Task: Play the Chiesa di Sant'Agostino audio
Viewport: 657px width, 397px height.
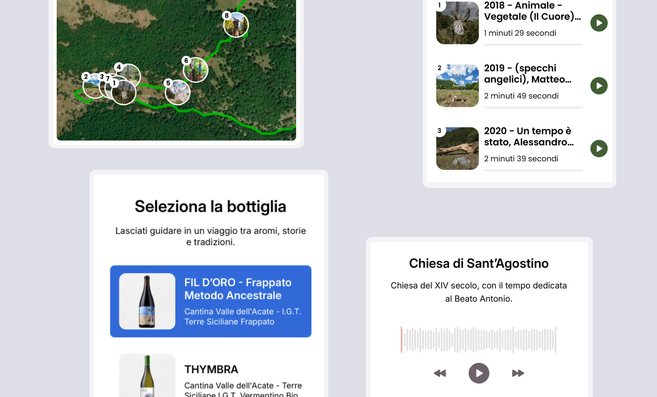Action: pyautogui.click(x=479, y=373)
